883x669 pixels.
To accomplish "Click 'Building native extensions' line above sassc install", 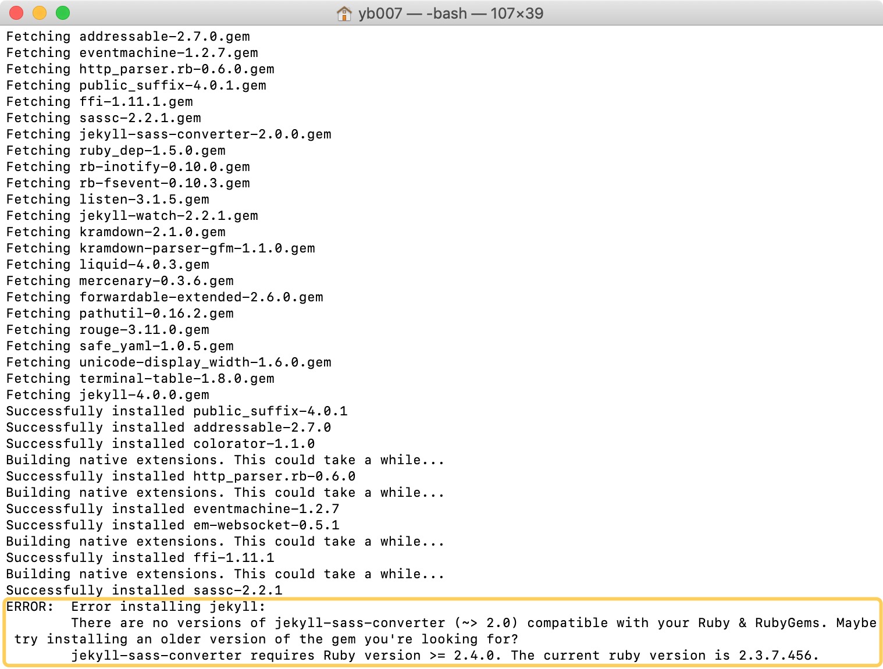I will click(225, 574).
